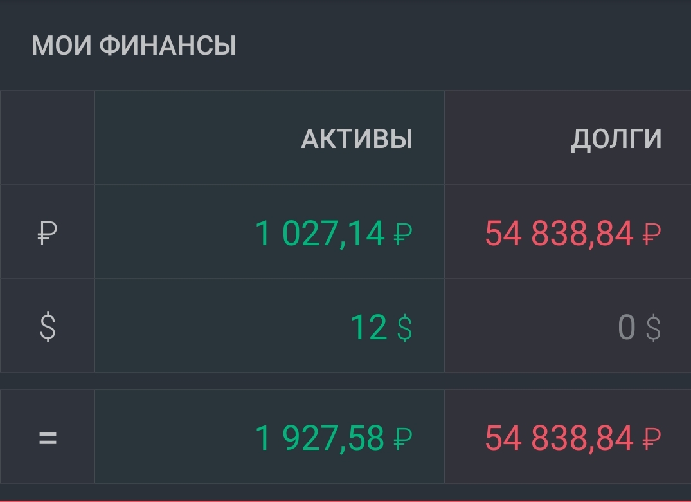
Task: View total debts 54 838,84 in bottom row
Action: click(x=559, y=438)
